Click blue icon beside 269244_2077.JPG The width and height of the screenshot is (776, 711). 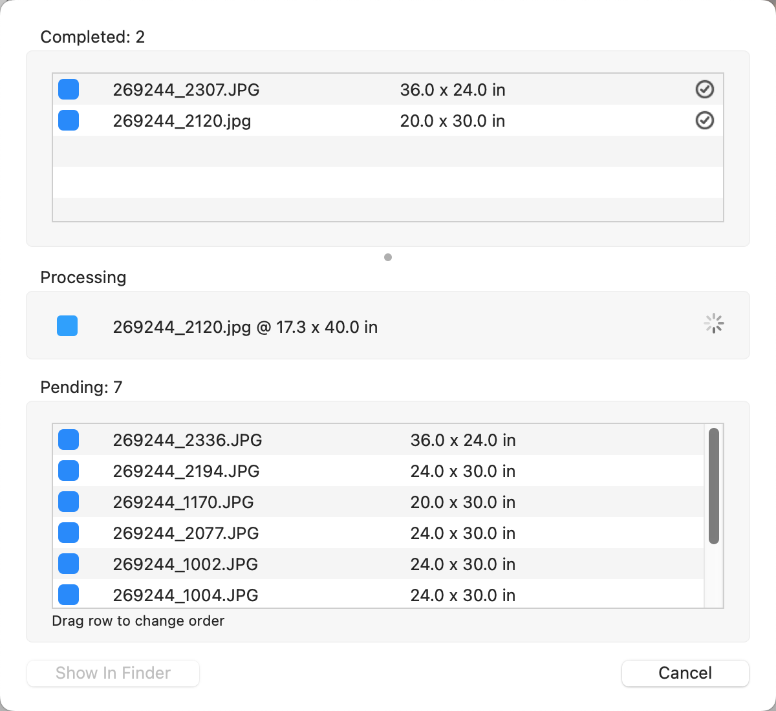click(x=69, y=533)
